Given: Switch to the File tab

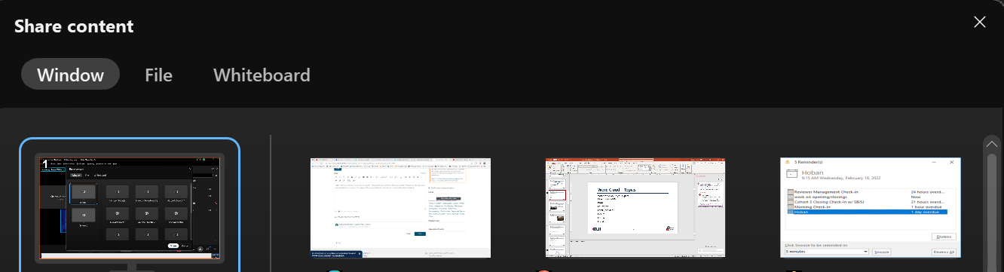Looking at the screenshot, I should [158, 75].
